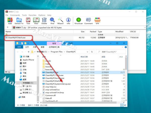The height and width of the screenshot is (113, 151).
Task: Click the Explorer horizontal scrollbar
Action: point(79,102)
